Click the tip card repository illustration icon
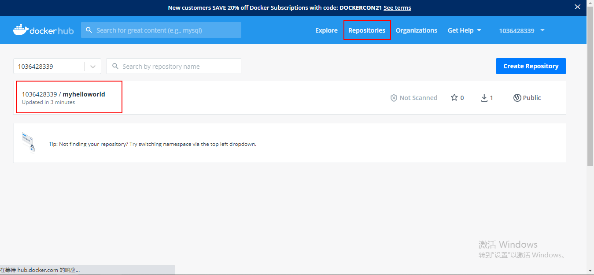Screen dimensions: 594x275 coord(28,142)
